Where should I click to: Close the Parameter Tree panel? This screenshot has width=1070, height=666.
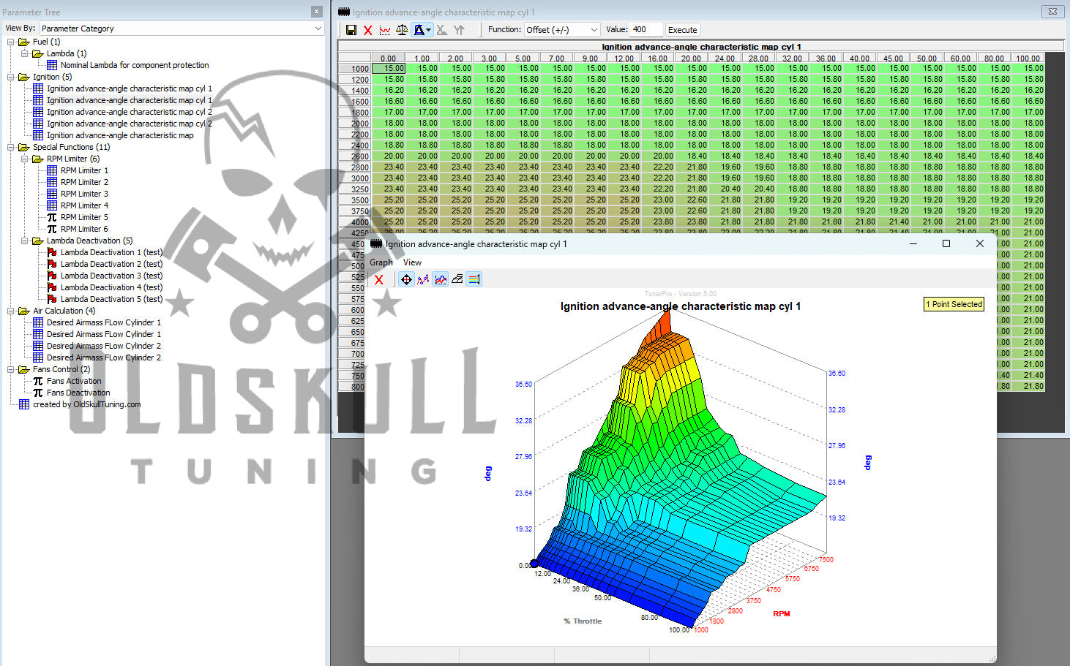pos(317,12)
